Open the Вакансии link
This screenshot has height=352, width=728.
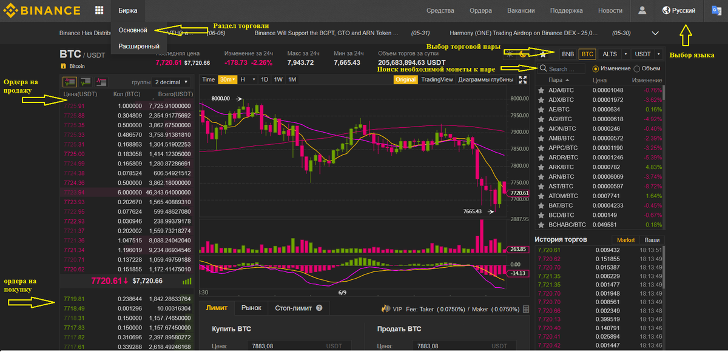pos(521,10)
